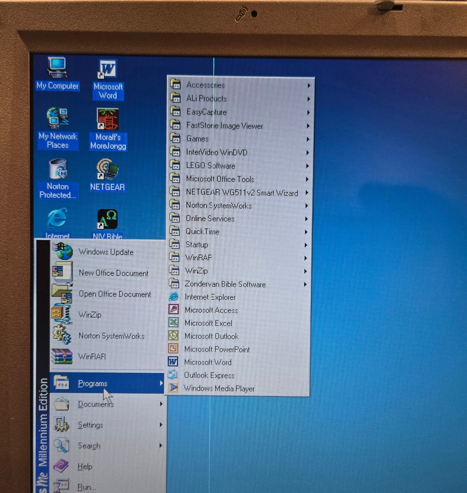
Task: Click Windows Media Player text label
Action: pyautogui.click(x=219, y=388)
